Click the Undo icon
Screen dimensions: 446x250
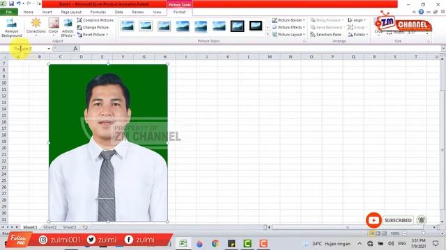coord(19,3)
